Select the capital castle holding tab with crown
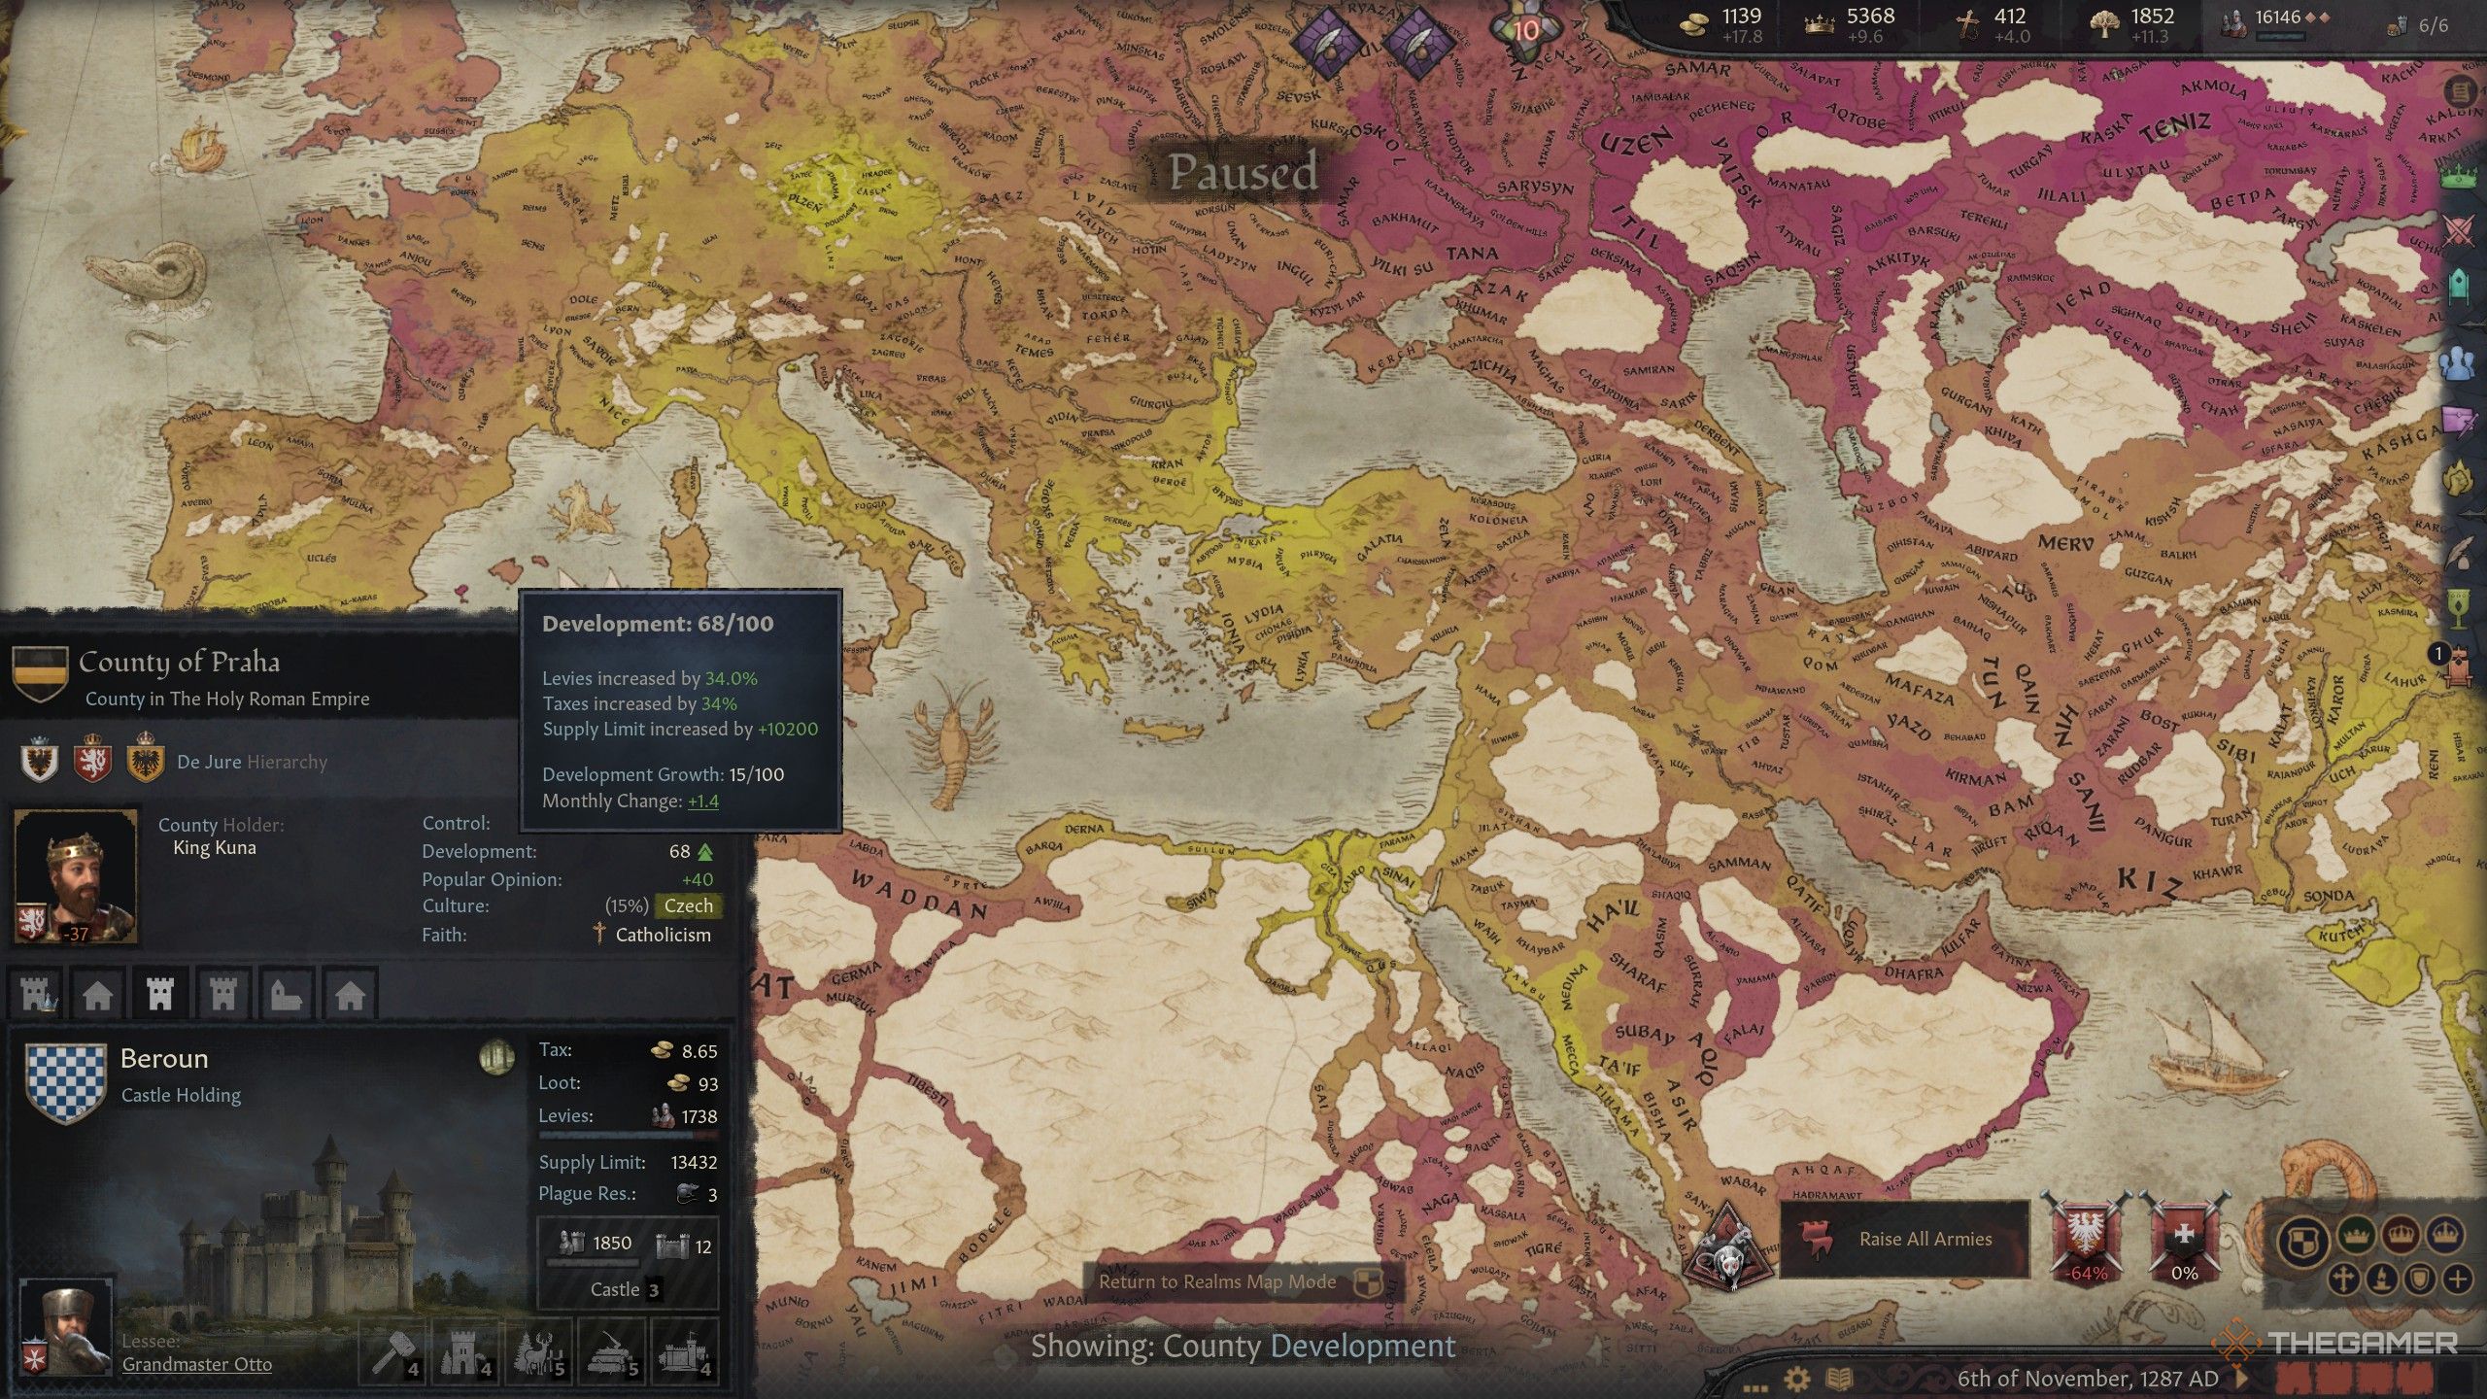Viewport: 2487px width, 1399px height. 37,994
